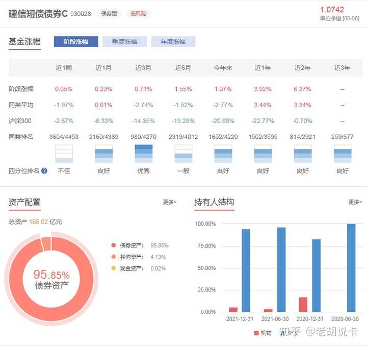This screenshot has height=346, width=367.
Task: Click the 四分位排名 help question icon
Action: (x=44, y=171)
